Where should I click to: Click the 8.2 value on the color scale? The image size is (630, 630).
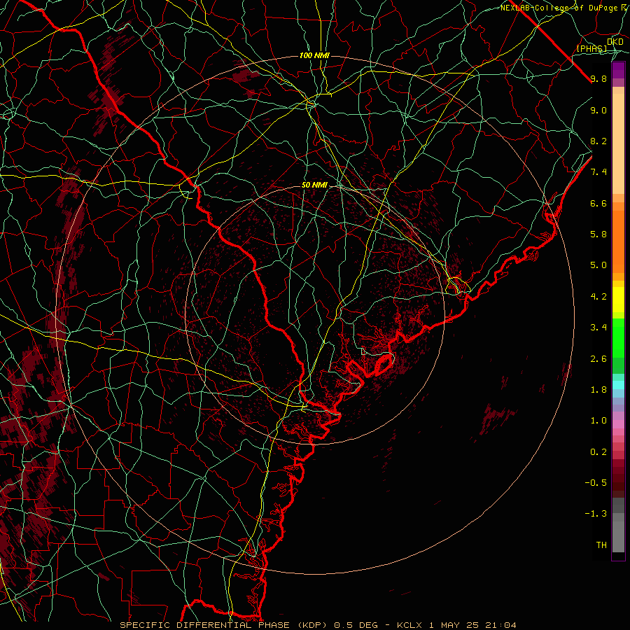[598, 141]
